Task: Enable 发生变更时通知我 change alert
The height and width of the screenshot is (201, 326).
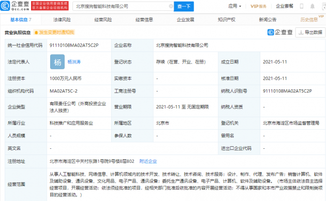Action: point(54,33)
